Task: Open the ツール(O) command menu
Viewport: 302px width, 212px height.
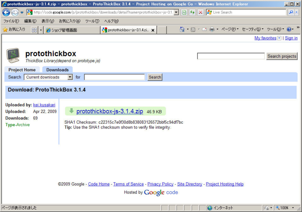Action: pos(275,29)
